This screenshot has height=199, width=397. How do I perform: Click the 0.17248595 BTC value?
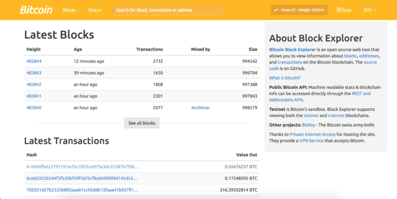tap(241, 178)
